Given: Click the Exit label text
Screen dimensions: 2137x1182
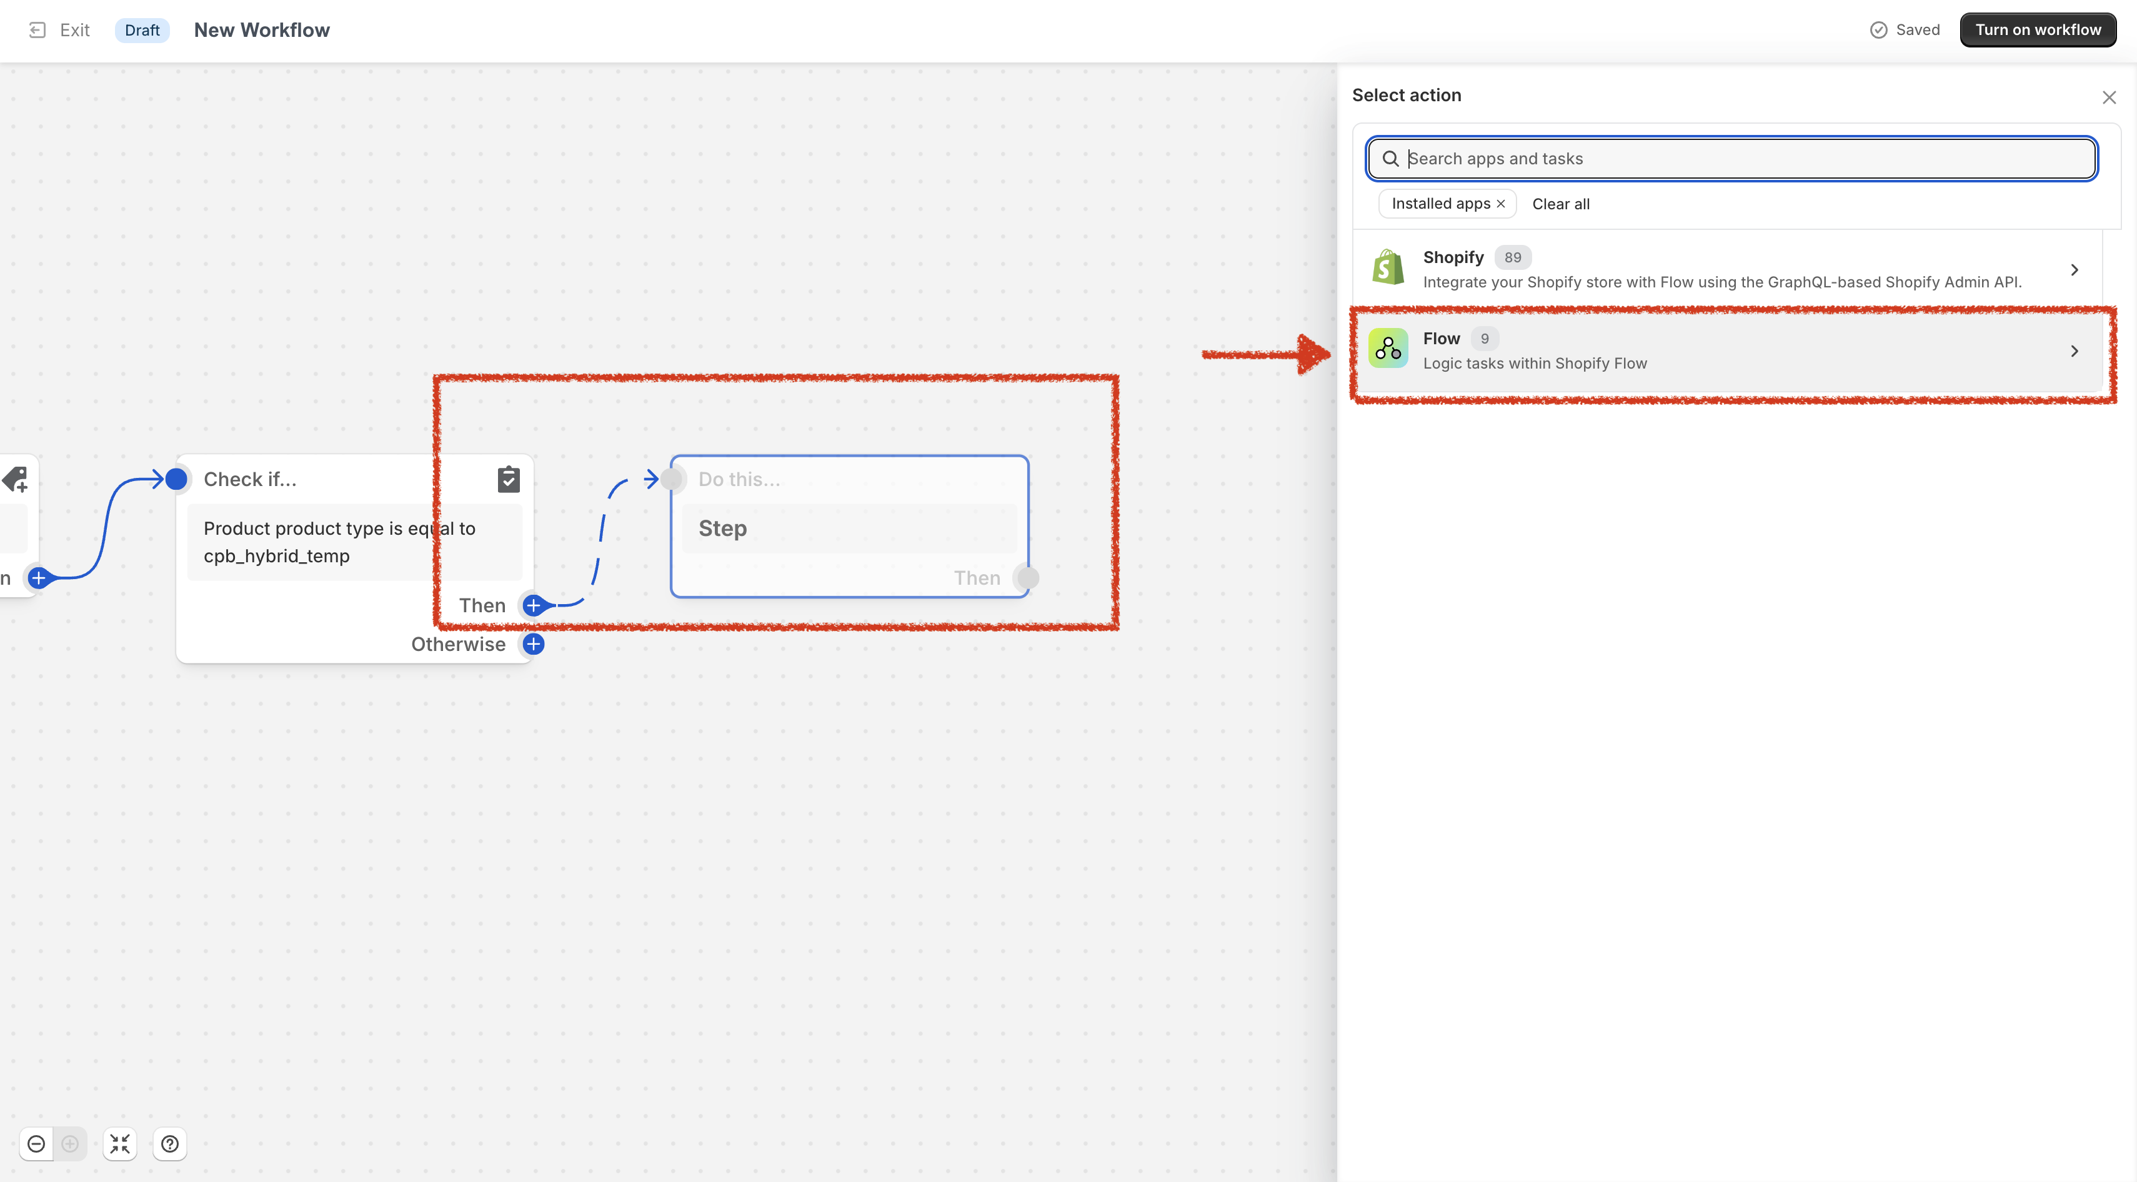Looking at the screenshot, I should tap(74, 31).
